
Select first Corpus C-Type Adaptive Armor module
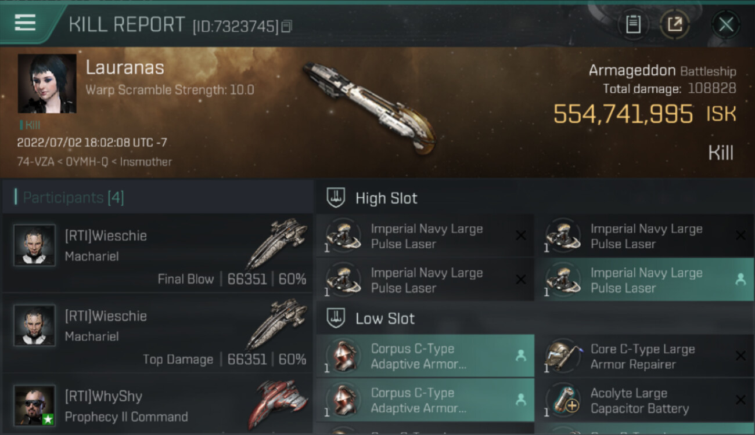click(x=425, y=356)
